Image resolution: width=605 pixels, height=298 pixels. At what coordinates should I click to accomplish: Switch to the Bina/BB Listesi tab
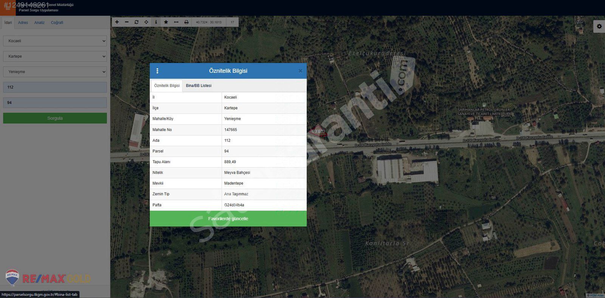coord(199,86)
